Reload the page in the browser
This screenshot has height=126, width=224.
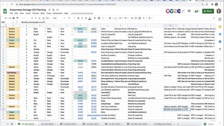click(x=12, y=5)
